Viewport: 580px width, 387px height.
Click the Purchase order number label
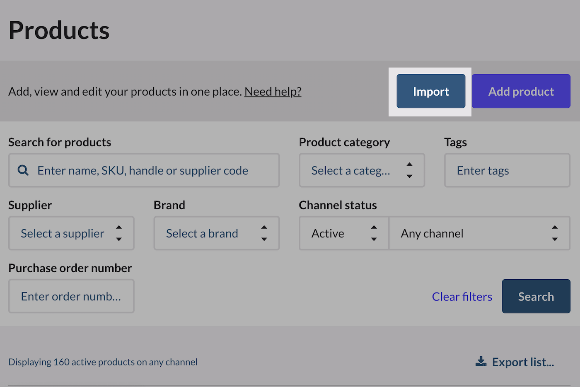coord(70,268)
